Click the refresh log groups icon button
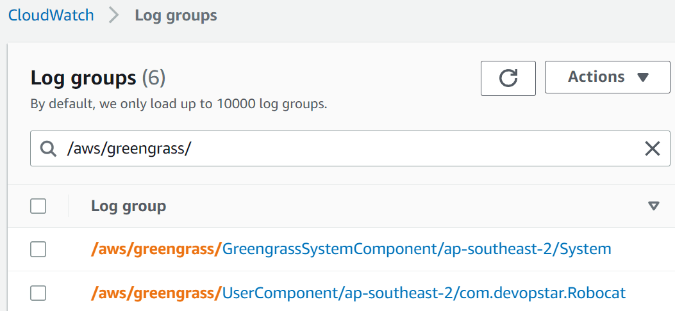The height and width of the screenshot is (311, 675). click(x=508, y=78)
